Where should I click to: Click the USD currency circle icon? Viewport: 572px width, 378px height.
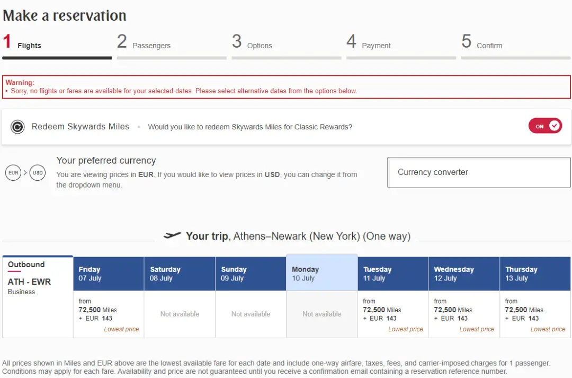click(38, 173)
